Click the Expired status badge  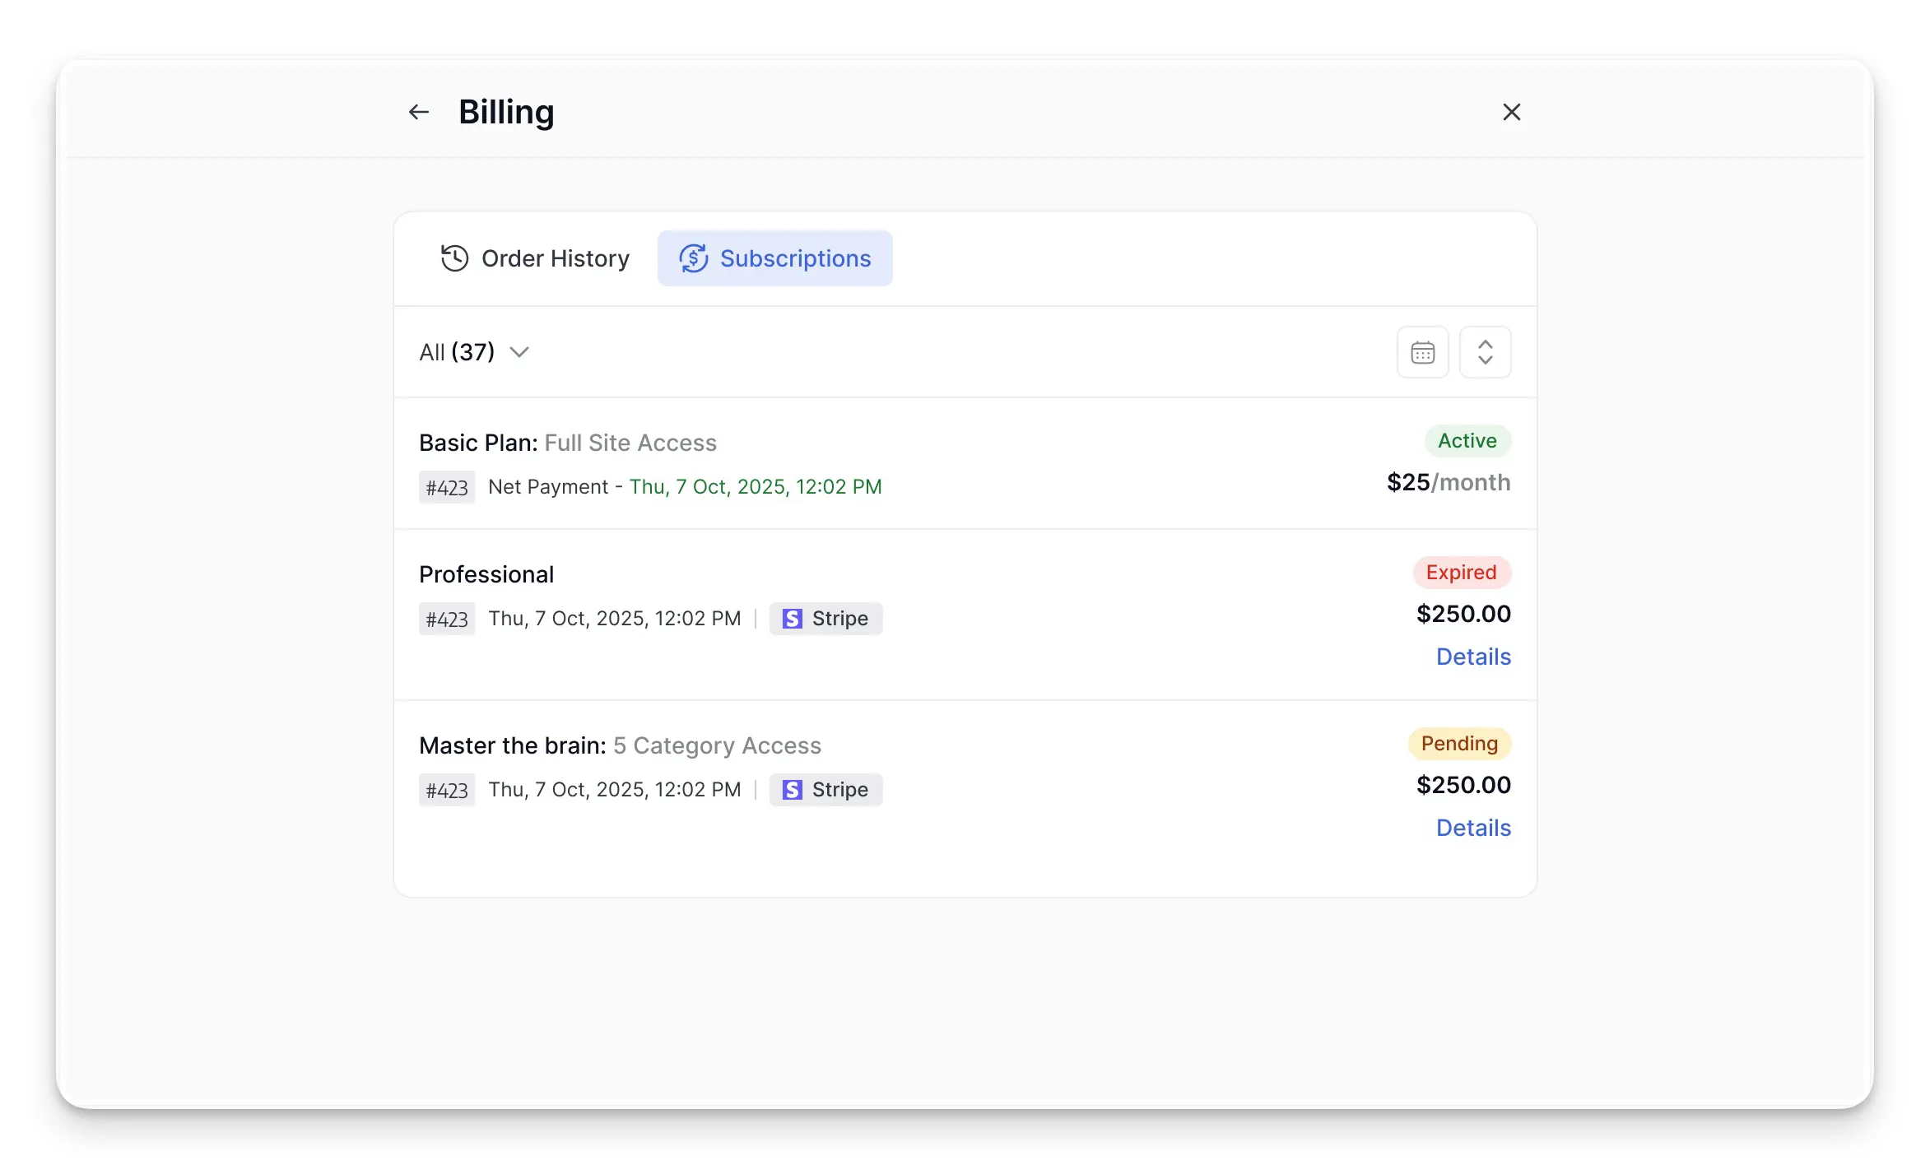(1462, 573)
